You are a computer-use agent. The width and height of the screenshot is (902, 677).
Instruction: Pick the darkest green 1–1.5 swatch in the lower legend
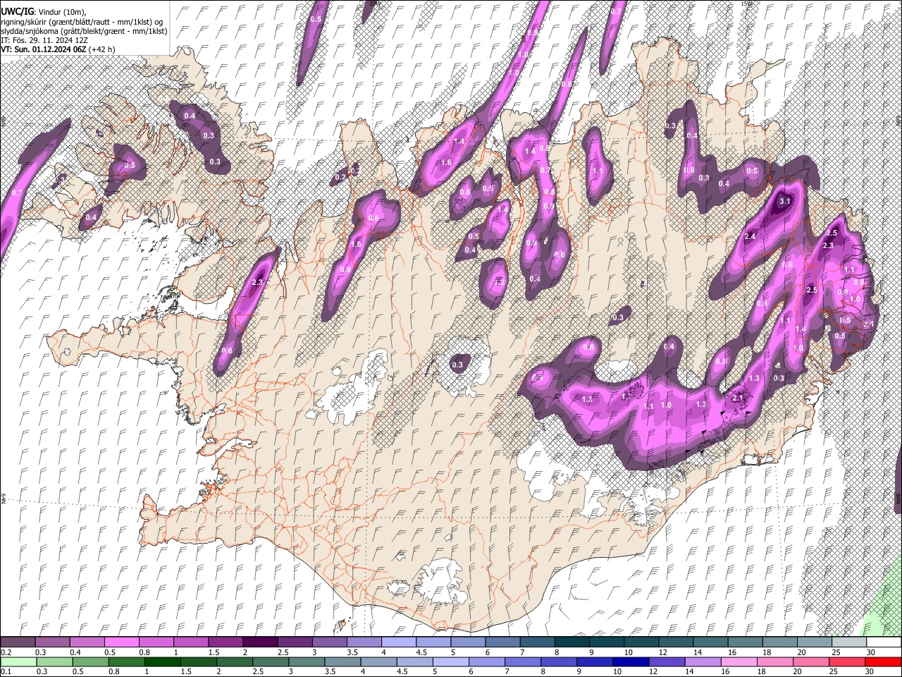162,661
